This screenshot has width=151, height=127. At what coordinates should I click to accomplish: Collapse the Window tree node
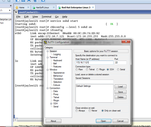[47, 70]
